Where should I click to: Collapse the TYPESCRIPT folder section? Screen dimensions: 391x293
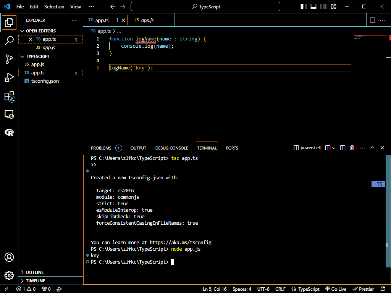pos(51,56)
